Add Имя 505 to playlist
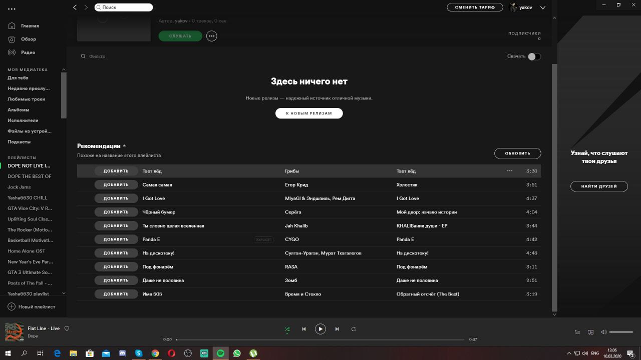 pyautogui.click(x=116, y=294)
